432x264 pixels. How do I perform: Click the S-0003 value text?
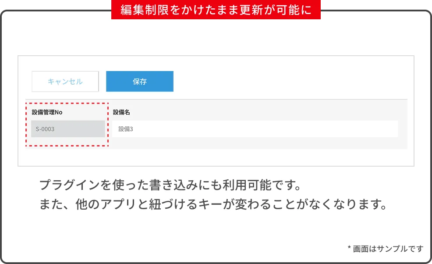(x=45, y=129)
